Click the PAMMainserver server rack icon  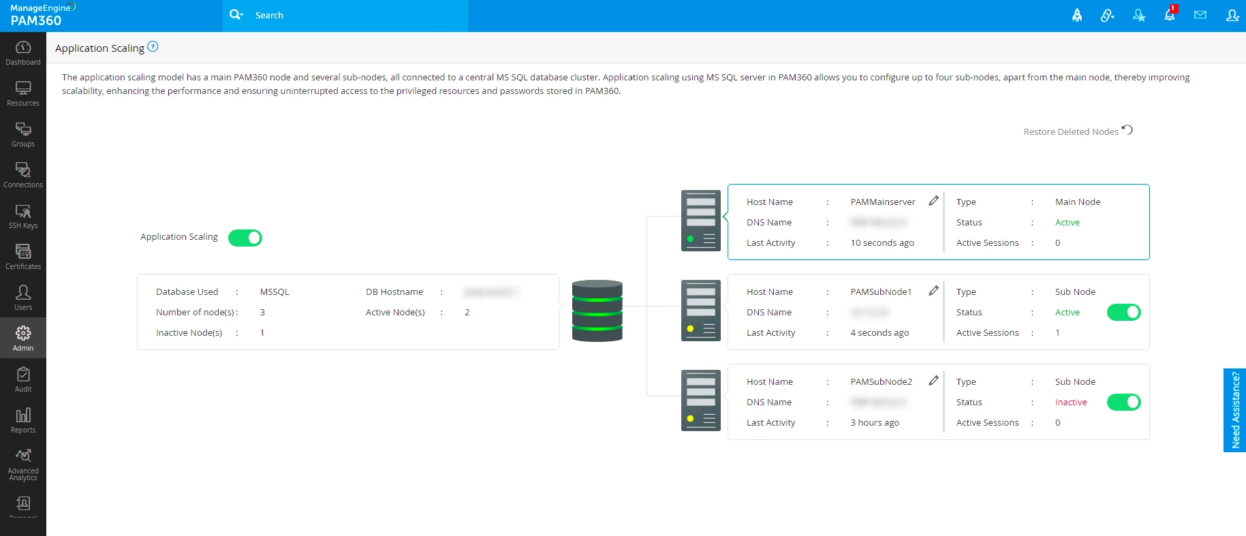point(701,221)
